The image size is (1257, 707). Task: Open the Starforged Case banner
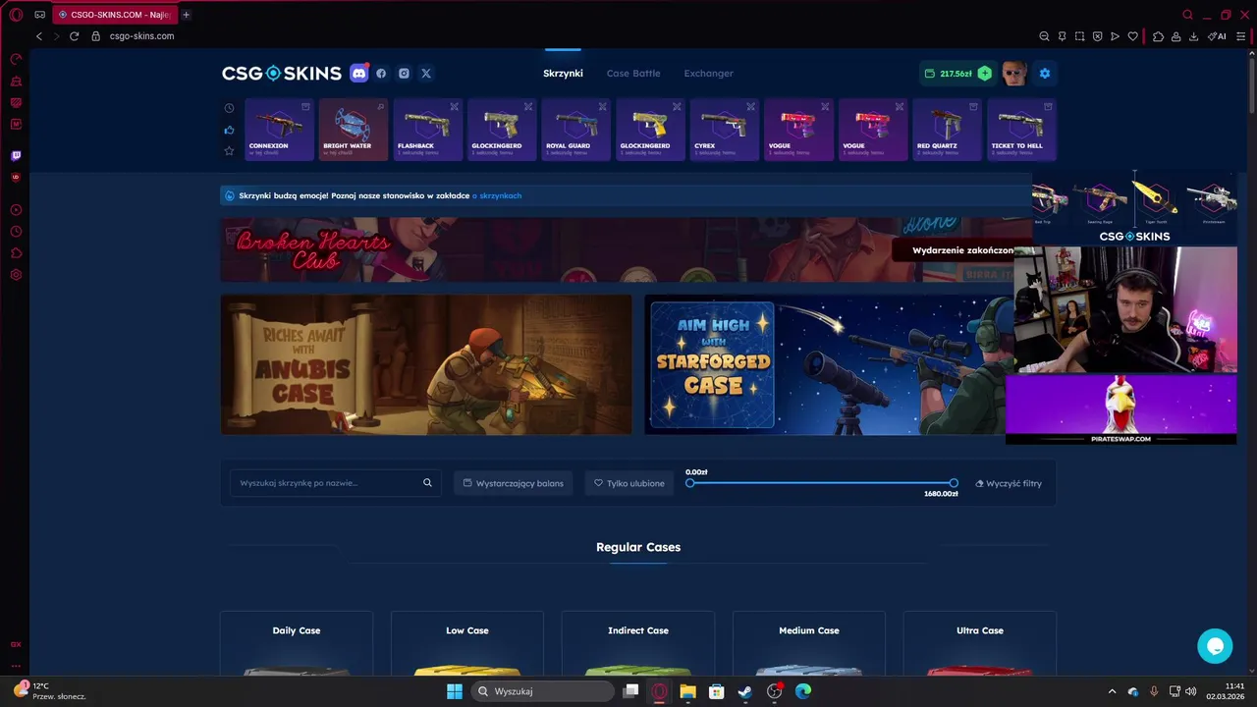(x=829, y=364)
